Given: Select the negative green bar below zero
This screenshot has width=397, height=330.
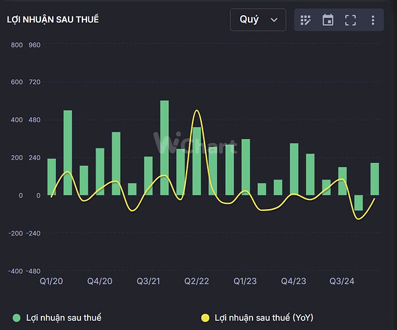Looking at the screenshot, I should click(x=359, y=203).
